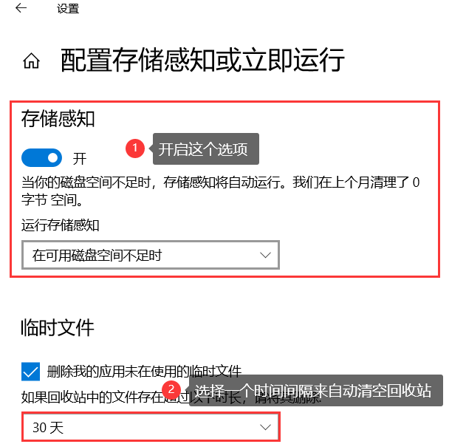Click the 开启这个选项 tooltip callout
This screenshot has width=466, height=444.
[x=205, y=148]
